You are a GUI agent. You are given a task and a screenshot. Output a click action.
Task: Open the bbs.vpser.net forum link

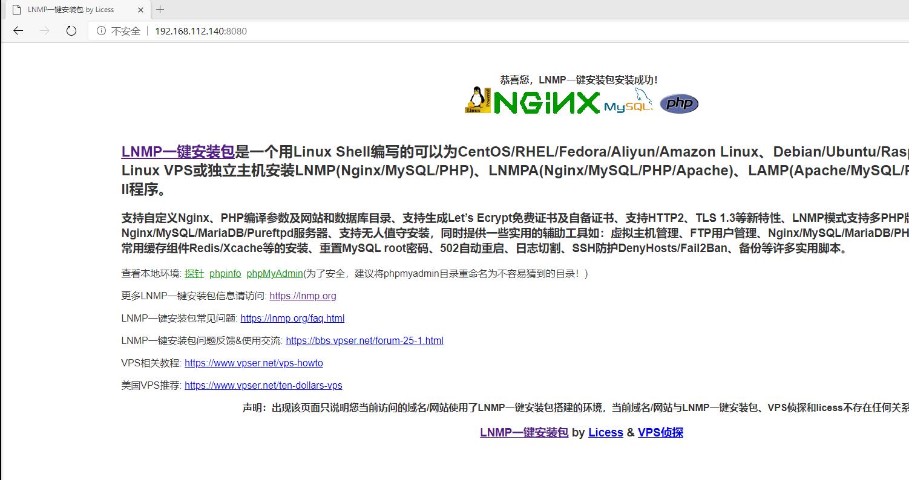(x=364, y=341)
